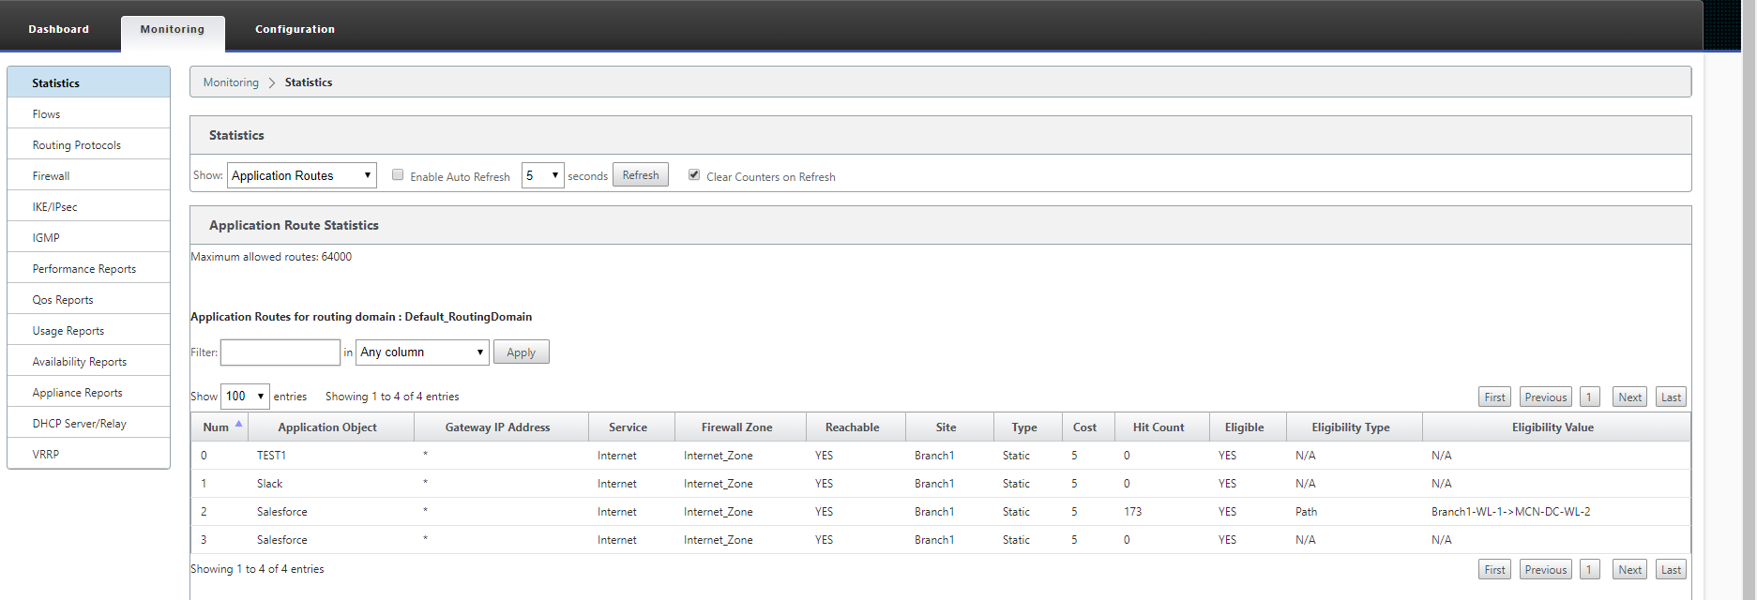Click the bottom Previous pagination button
Screen dimensions: 1757x600
[x=1545, y=570]
